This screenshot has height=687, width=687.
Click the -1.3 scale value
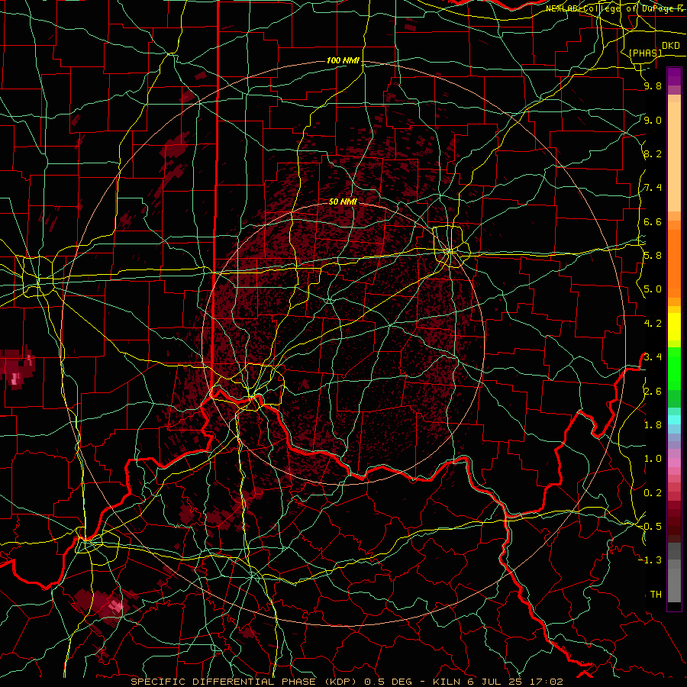click(650, 560)
